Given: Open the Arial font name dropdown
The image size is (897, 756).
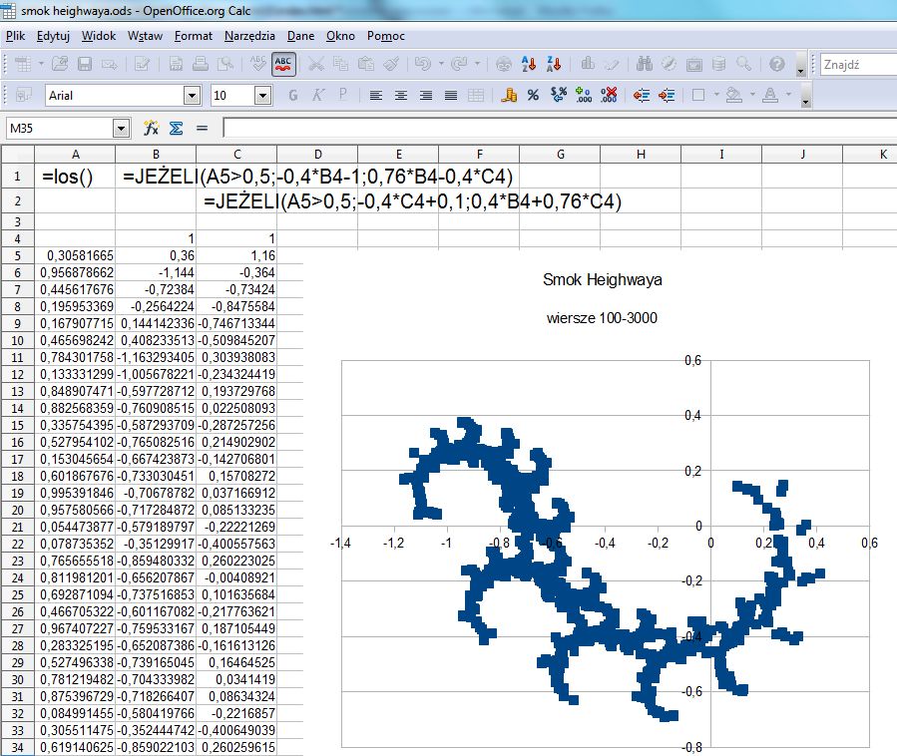Looking at the screenshot, I should 192,96.
